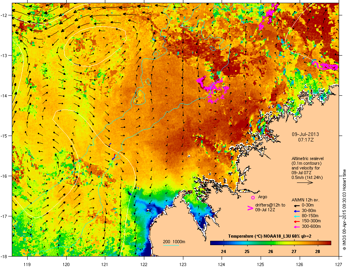Image resolution: width=347 pixels, height=268 pixels.
Task: Click longitude axis label 122
Action: tap(144, 264)
